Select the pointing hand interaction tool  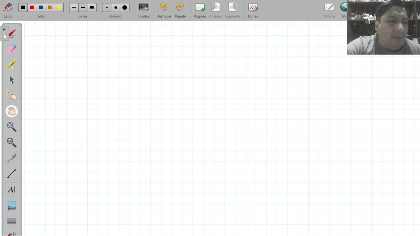pos(12,95)
